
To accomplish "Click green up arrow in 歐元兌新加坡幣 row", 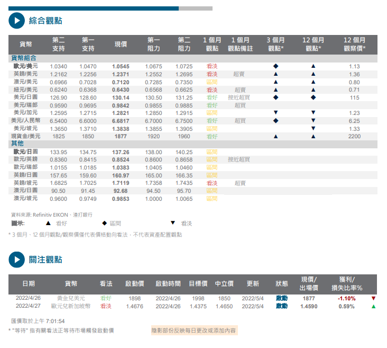I will (x=373, y=306).
